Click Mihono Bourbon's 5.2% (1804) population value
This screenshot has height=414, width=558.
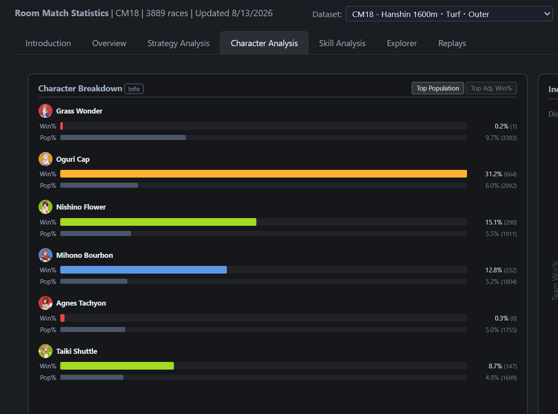point(501,282)
